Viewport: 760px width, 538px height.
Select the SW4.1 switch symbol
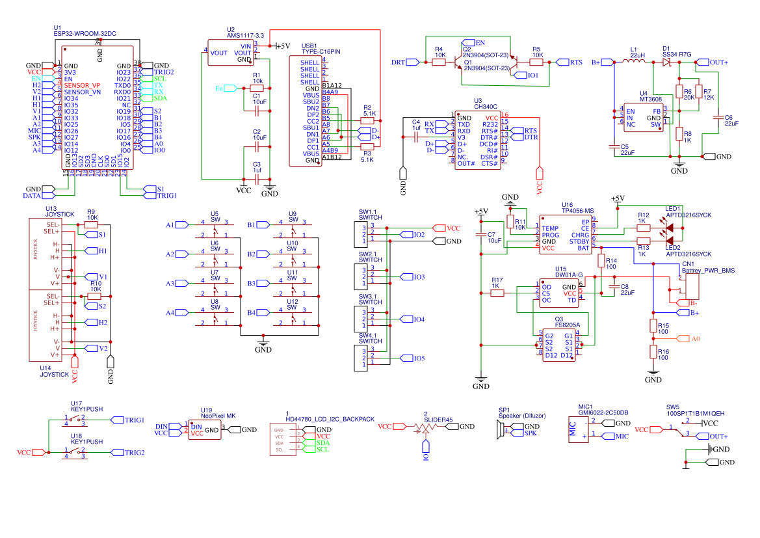pos(361,358)
